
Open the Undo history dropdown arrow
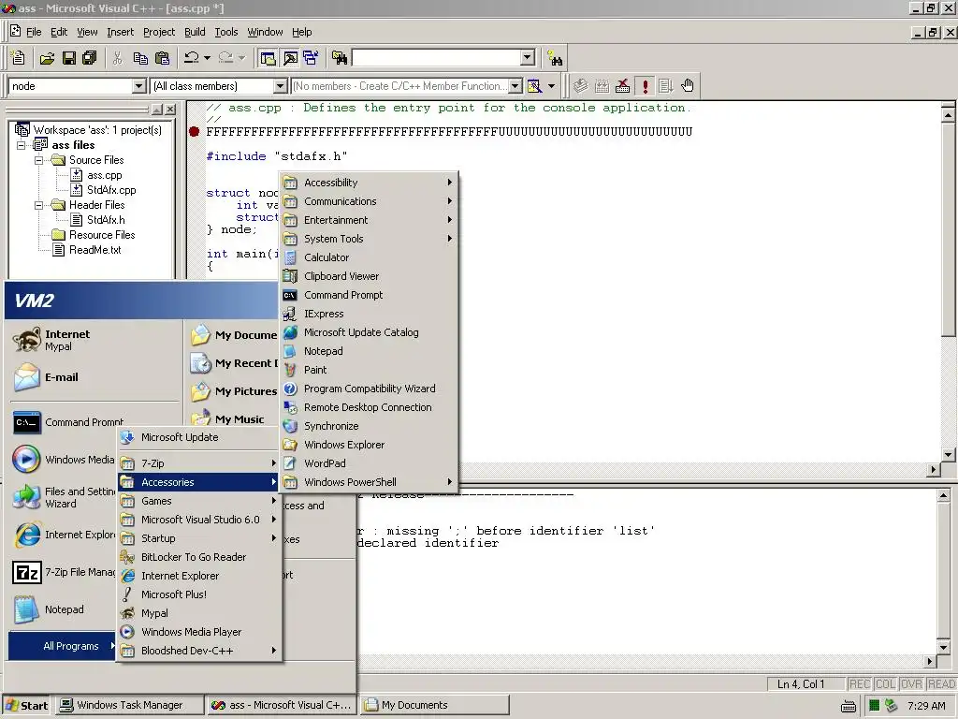pos(208,58)
